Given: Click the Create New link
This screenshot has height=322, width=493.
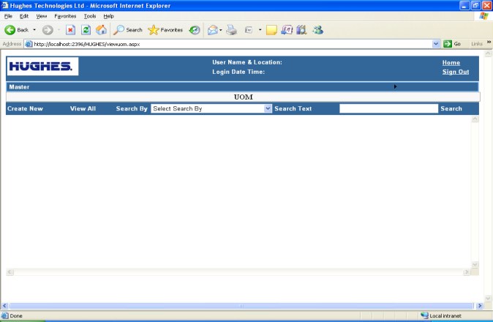Looking at the screenshot, I should 25,108.
